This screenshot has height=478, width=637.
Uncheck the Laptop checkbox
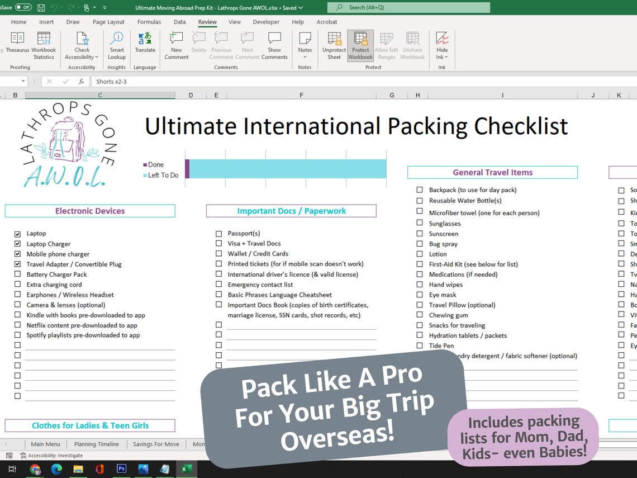pyautogui.click(x=17, y=233)
